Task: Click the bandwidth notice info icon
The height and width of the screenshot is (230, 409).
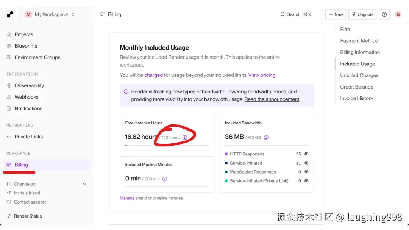Action: click(x=126, y=92)
